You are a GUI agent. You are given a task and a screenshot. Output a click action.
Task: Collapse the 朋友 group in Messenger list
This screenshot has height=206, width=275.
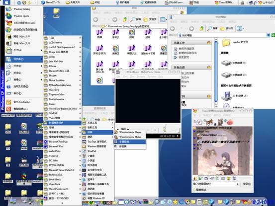click(x=194, y=145)
